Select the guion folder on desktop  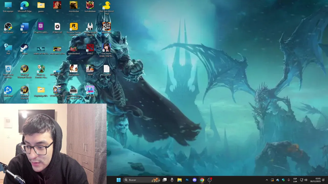(x=41, y=7)
